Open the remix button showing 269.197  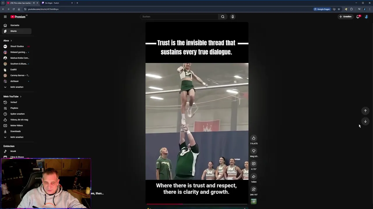254,189
